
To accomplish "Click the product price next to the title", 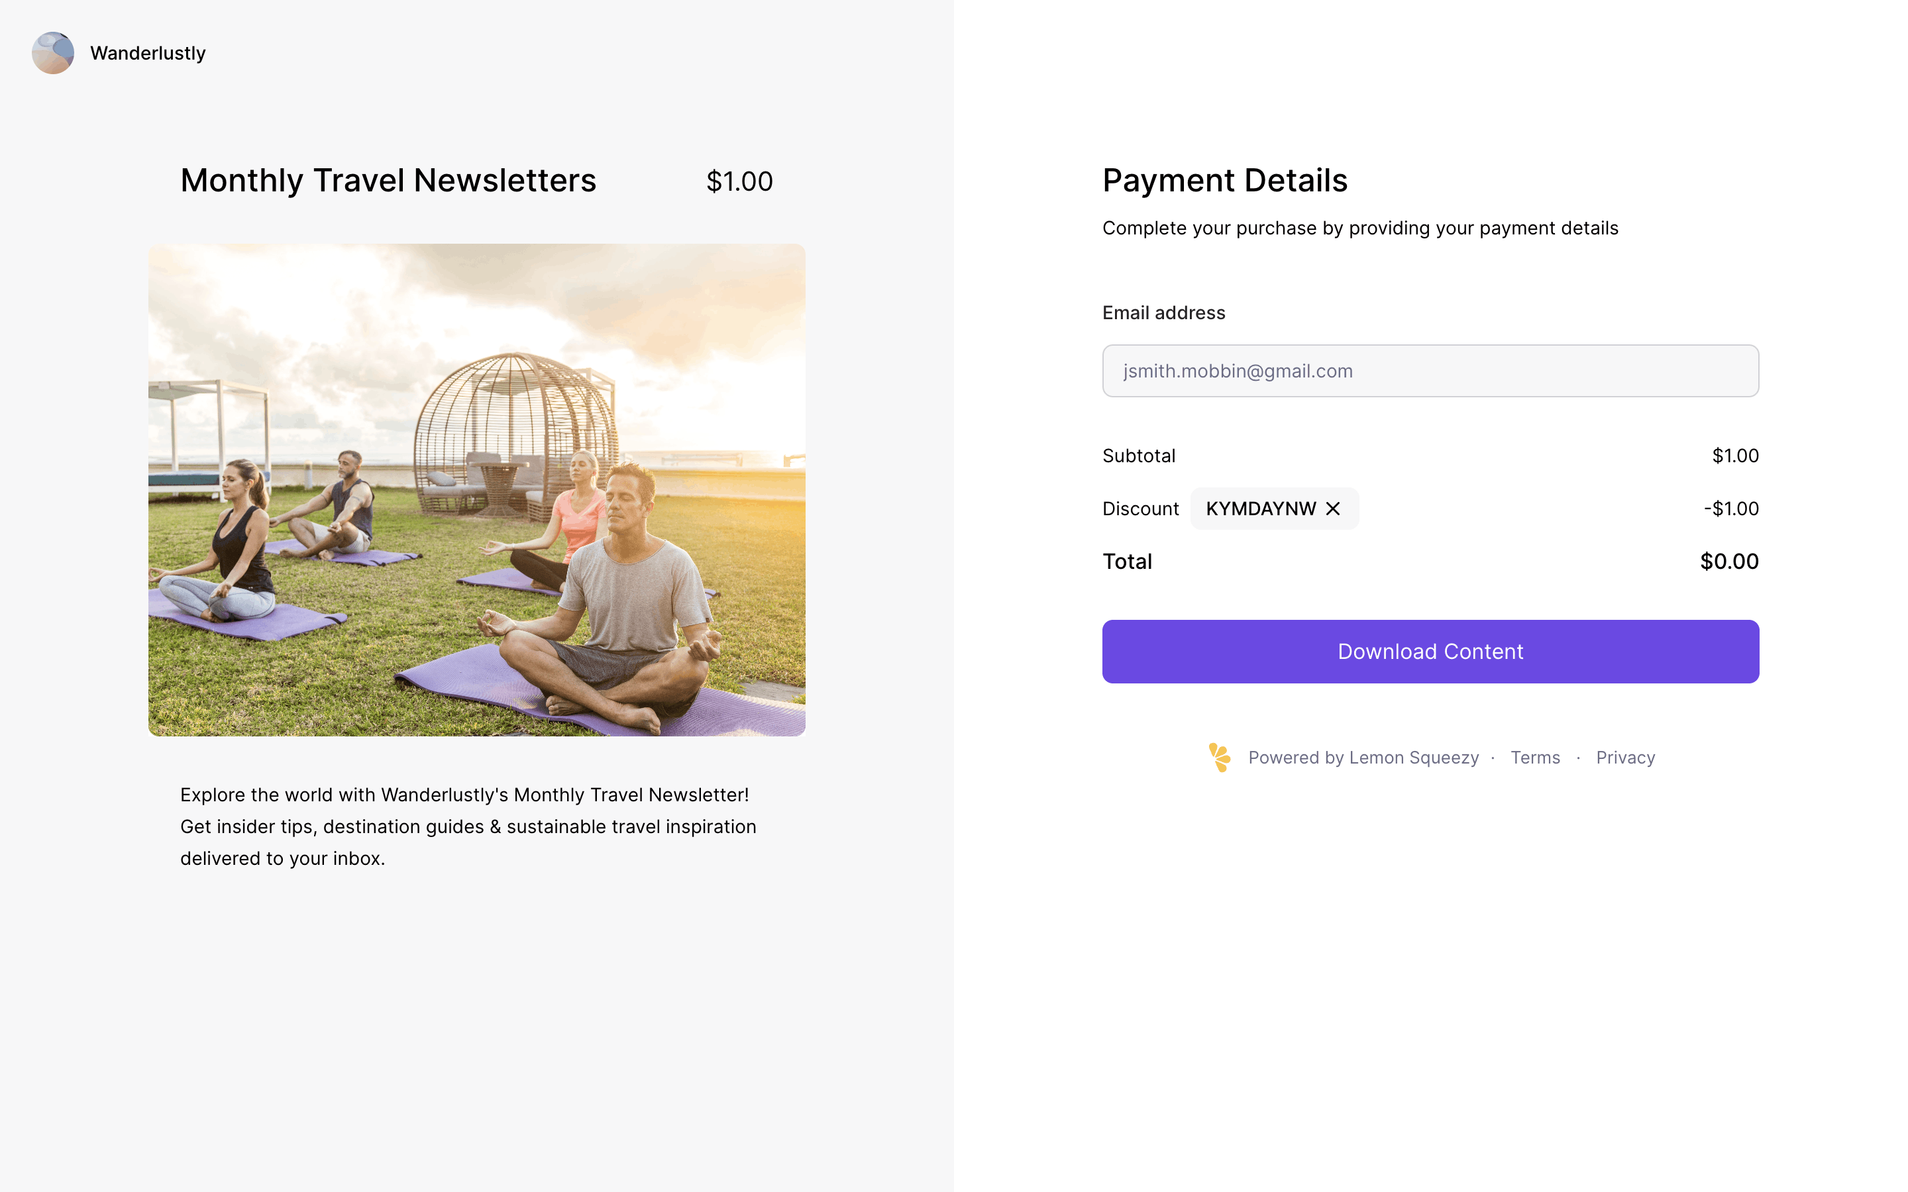I will (739, 181).
